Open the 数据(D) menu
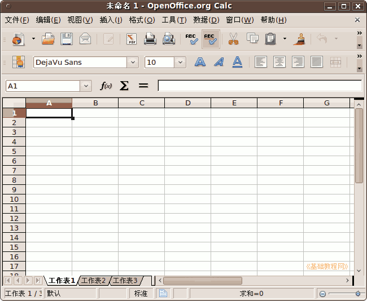 pos(206,20)
